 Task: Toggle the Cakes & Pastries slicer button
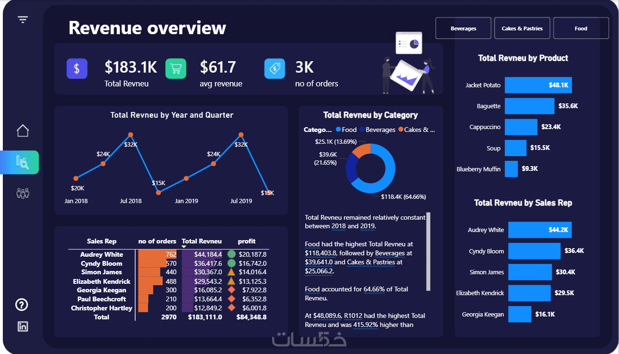tap(522, 28)
